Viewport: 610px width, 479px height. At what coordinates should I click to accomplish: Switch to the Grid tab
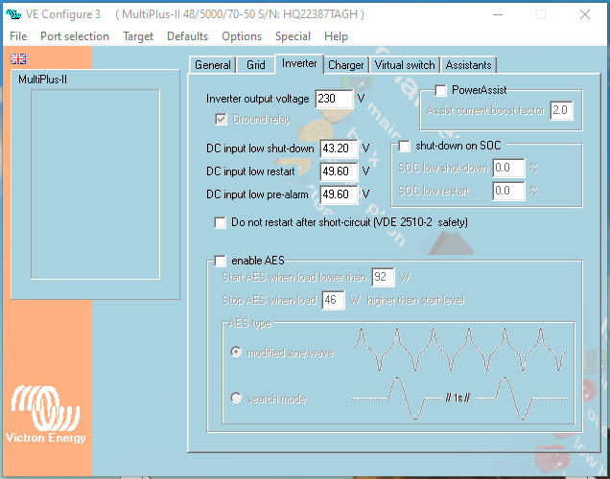(x=256, y=65)
